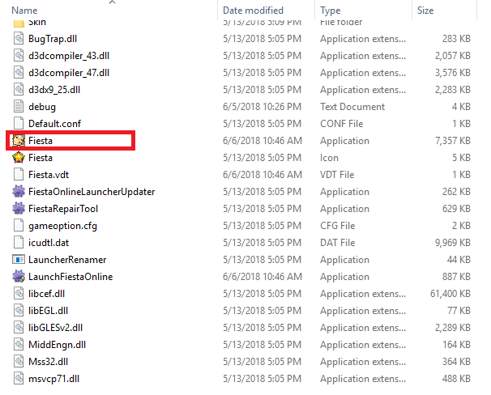This screenshot has height=395, width=491.
Task: Select the d3dx9_25.dll file name
Action: (54, 90)
